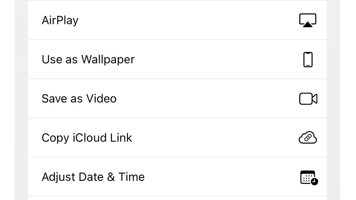The image size is (356, 200).
Task: Click the clock badge on calendar icon
Action: click(x=314, y=181)
